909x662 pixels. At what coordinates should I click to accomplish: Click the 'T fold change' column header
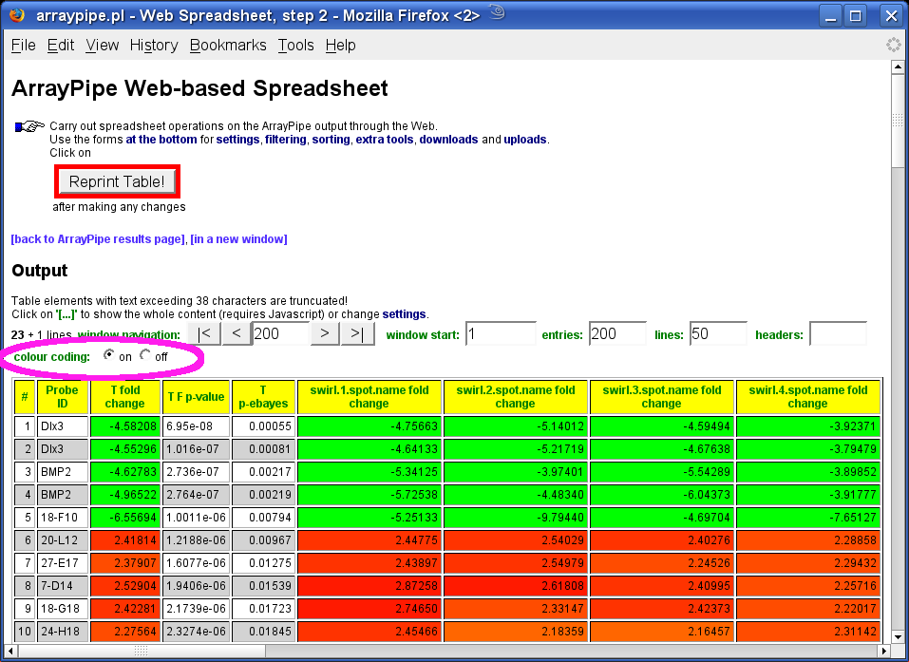coord(125,397)
